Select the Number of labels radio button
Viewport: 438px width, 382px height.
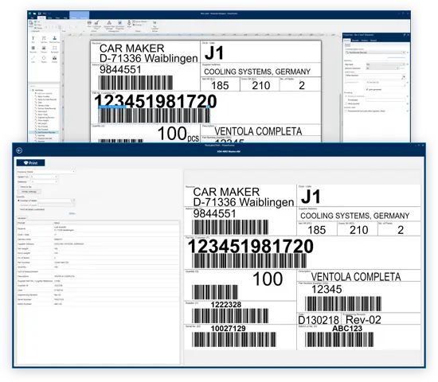[x=19, y=201]
